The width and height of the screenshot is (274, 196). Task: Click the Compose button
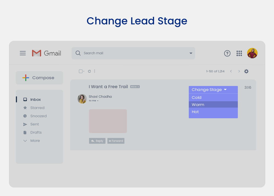(x=39, y=78)
